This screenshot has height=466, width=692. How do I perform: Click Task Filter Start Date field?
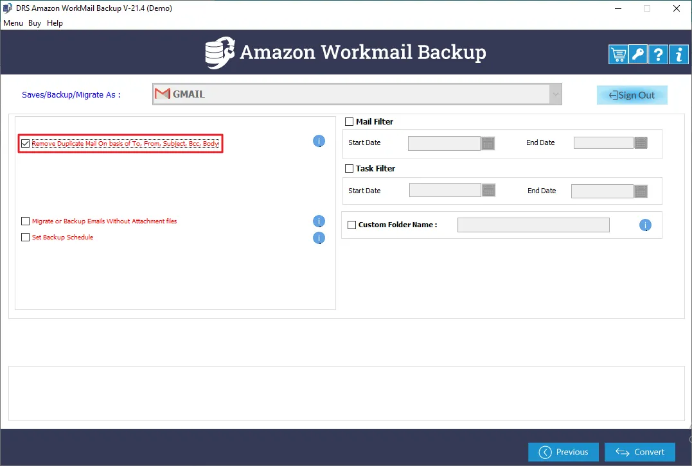(445, 190)
